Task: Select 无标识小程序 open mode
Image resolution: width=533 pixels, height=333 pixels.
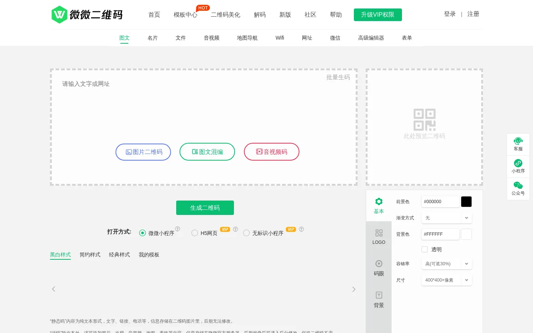Action: click(247, 233)
